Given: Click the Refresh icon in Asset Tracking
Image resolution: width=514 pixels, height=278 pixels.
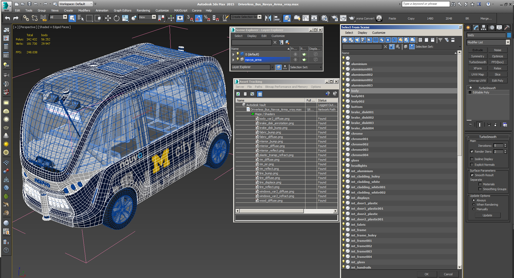Looking at the screenshot, I should coord(238,94).
